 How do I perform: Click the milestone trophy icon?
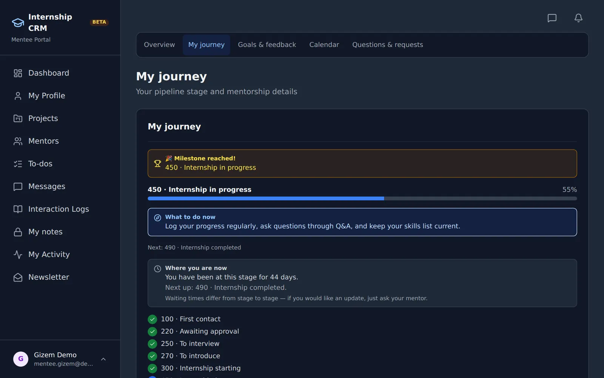(x=157, y=163)
